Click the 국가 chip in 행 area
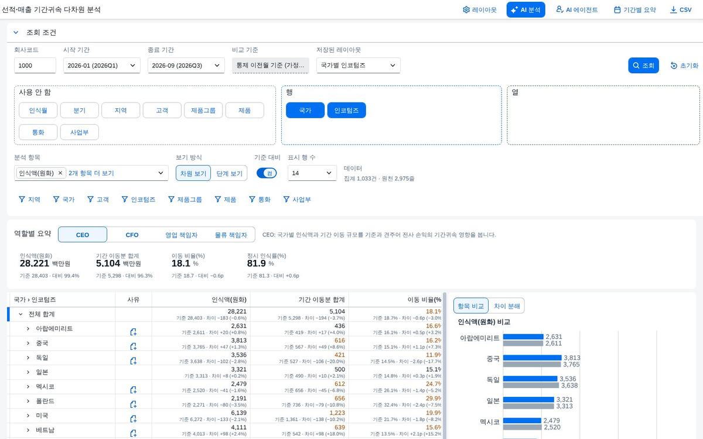The height and width of the screenshot is (439, 703). (305, 110)
